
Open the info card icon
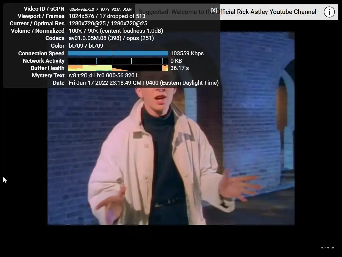329,12
